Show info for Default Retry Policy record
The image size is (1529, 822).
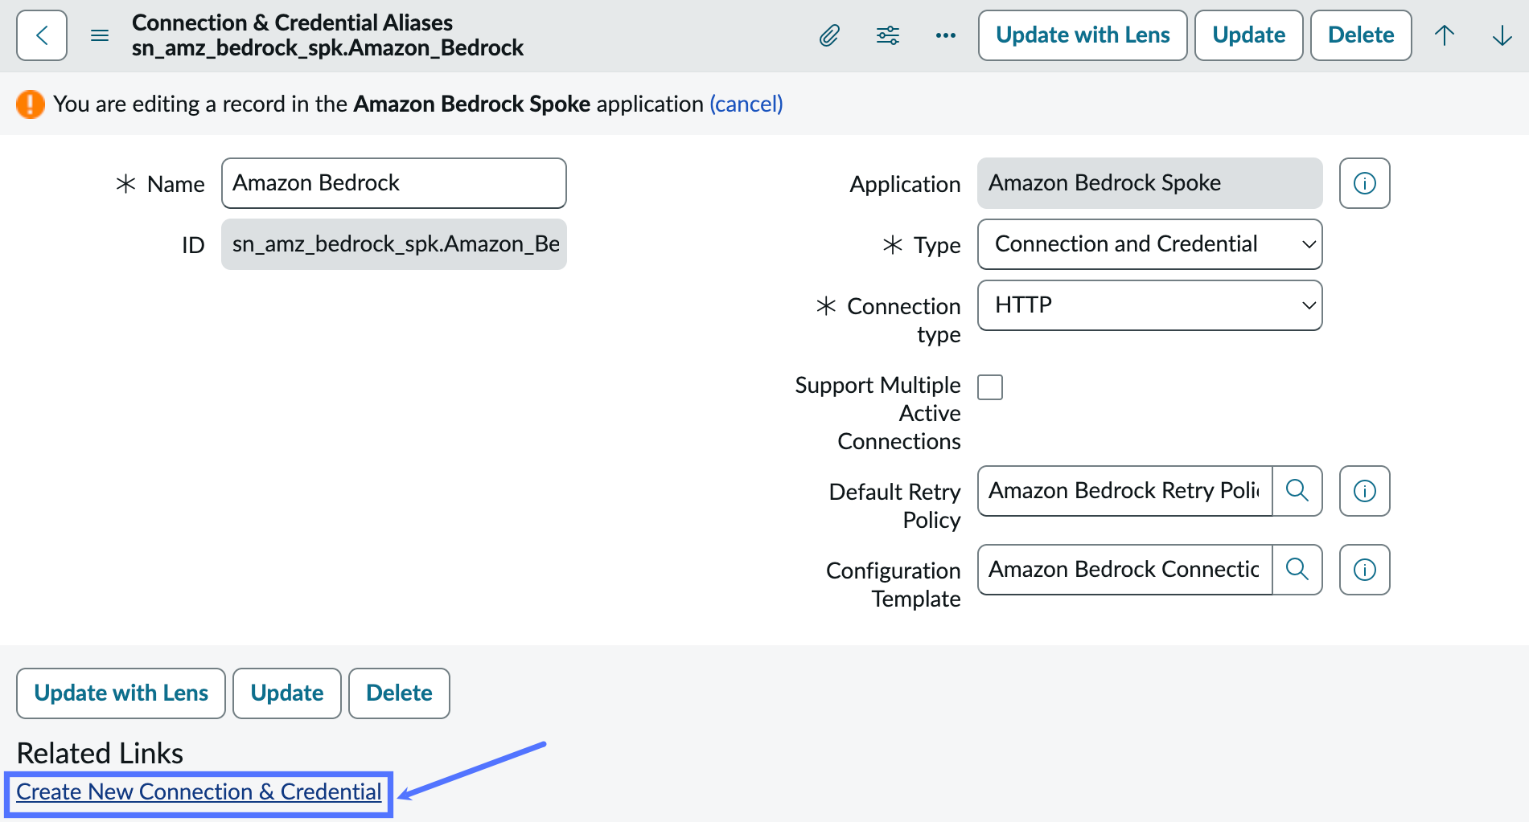coord(1365,491)
